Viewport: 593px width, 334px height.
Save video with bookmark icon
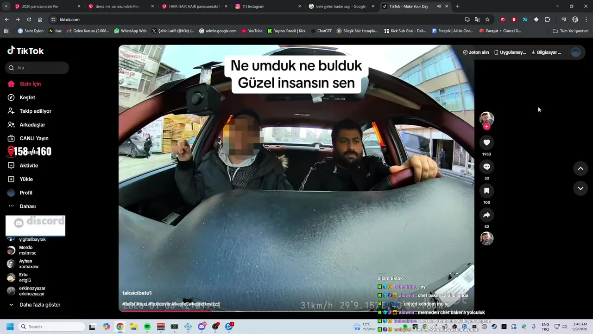click(x=486, y=191)
